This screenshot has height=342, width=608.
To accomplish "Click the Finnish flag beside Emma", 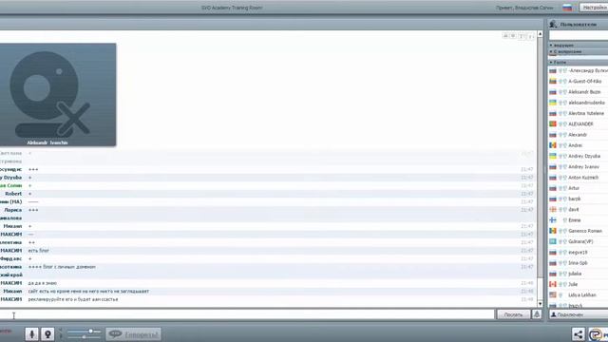I will pos(553,220).
